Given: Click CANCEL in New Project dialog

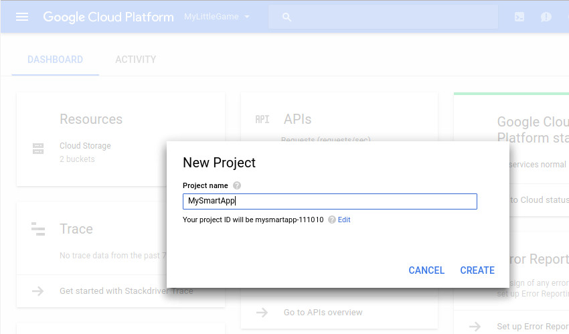Looking at the screenshot, I should (x=426, y=270).
